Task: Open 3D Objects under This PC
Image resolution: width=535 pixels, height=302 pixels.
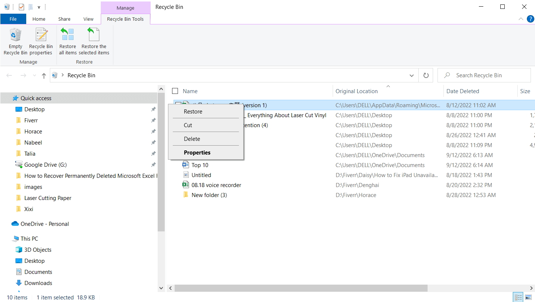Action: pyautogui.click(x=38, y=250)
